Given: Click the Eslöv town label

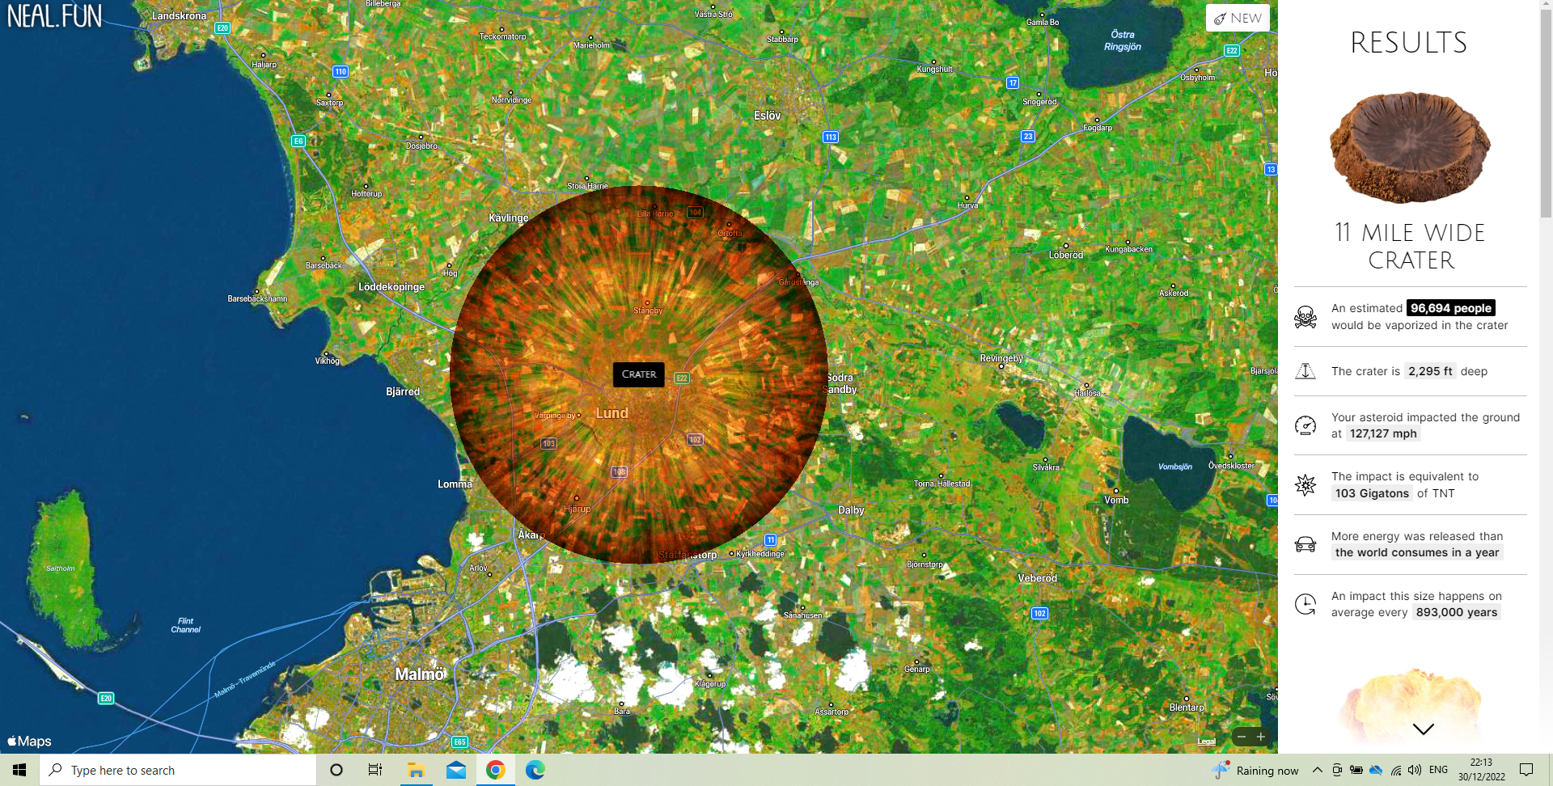Looking at the screenshot, I should pyautogui.click(x=767, y=116).
